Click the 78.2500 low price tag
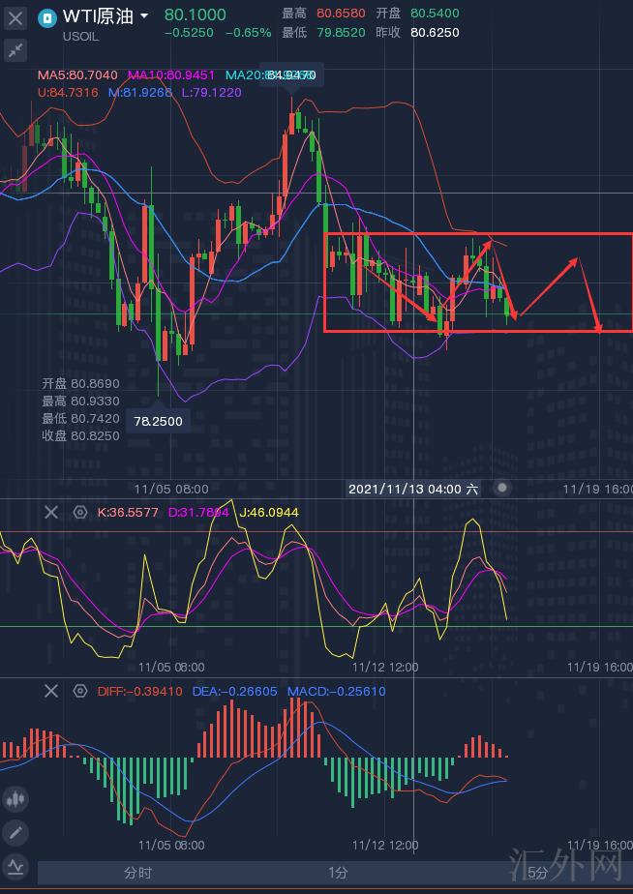This screenshot has width=633, height=894. coord(159,421)
